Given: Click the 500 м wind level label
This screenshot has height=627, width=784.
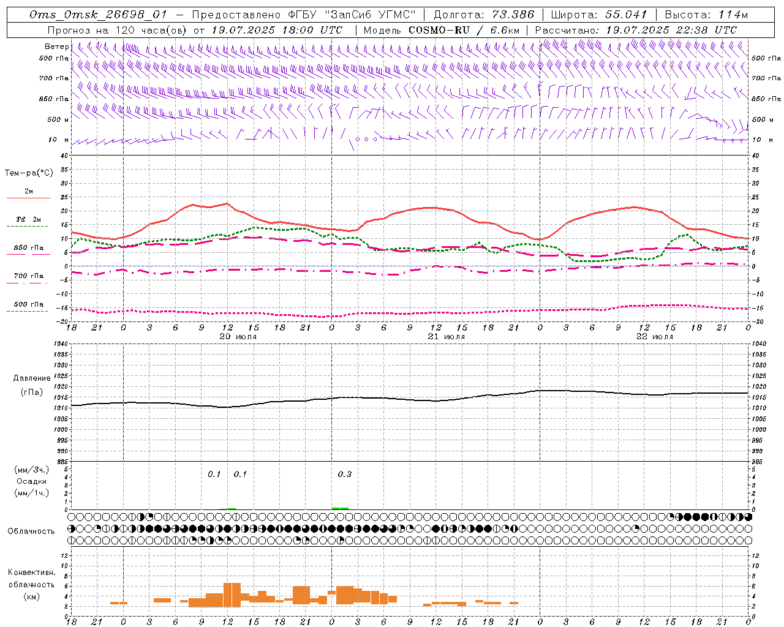Looking at the screenshot, I should [x=58, y=119].
